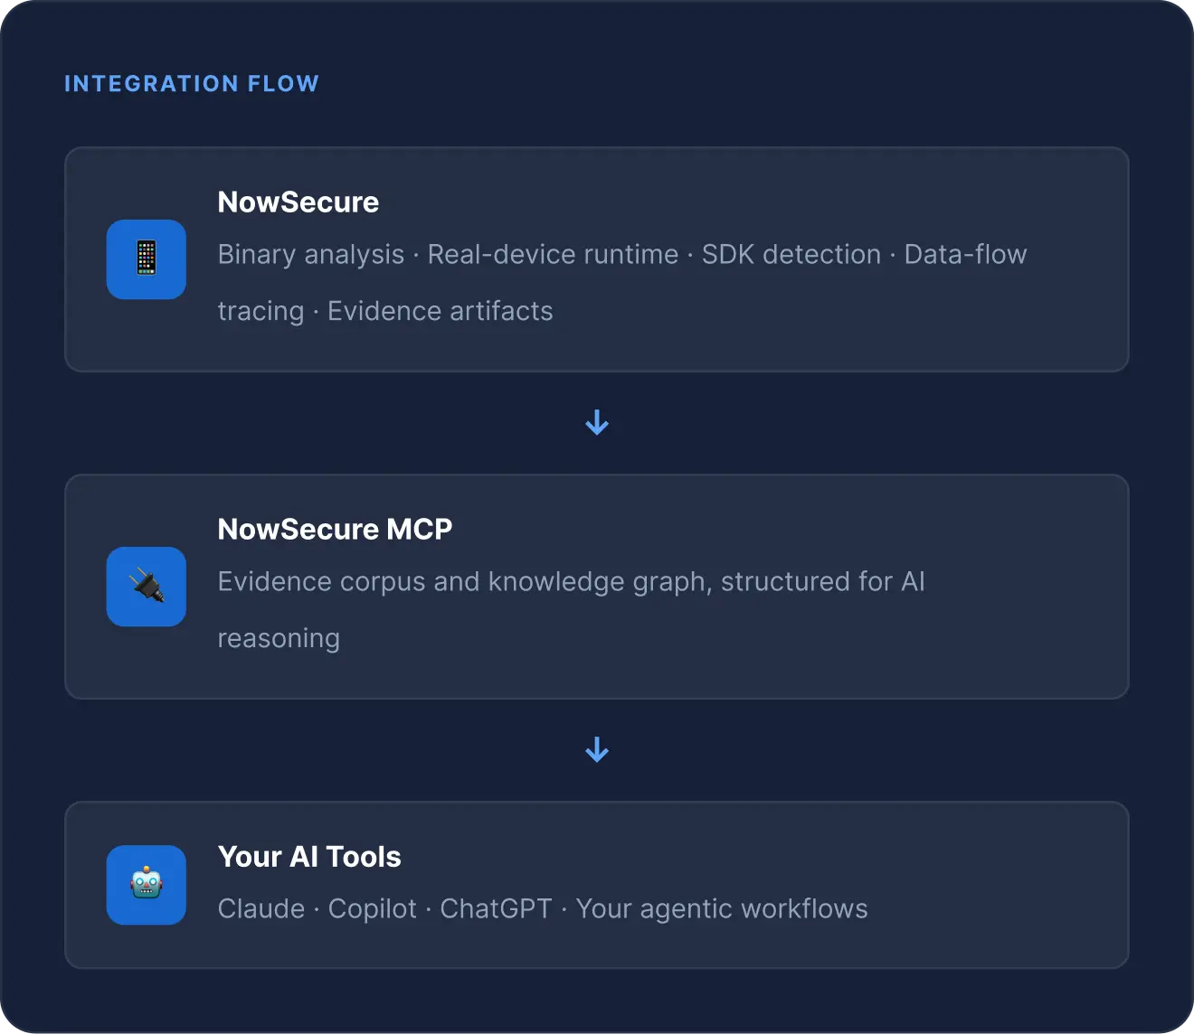
Task: Click the Evidence artifacts text
Action: pyautogui.click(x=441, y=311)
